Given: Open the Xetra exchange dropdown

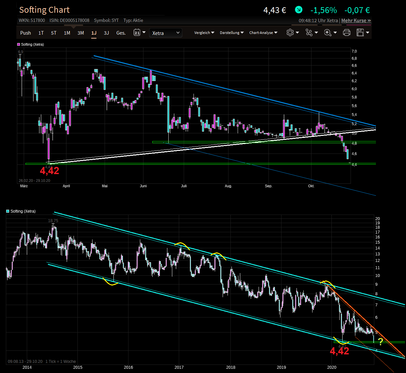Looking at the screenshot, I should click(166, 33).
